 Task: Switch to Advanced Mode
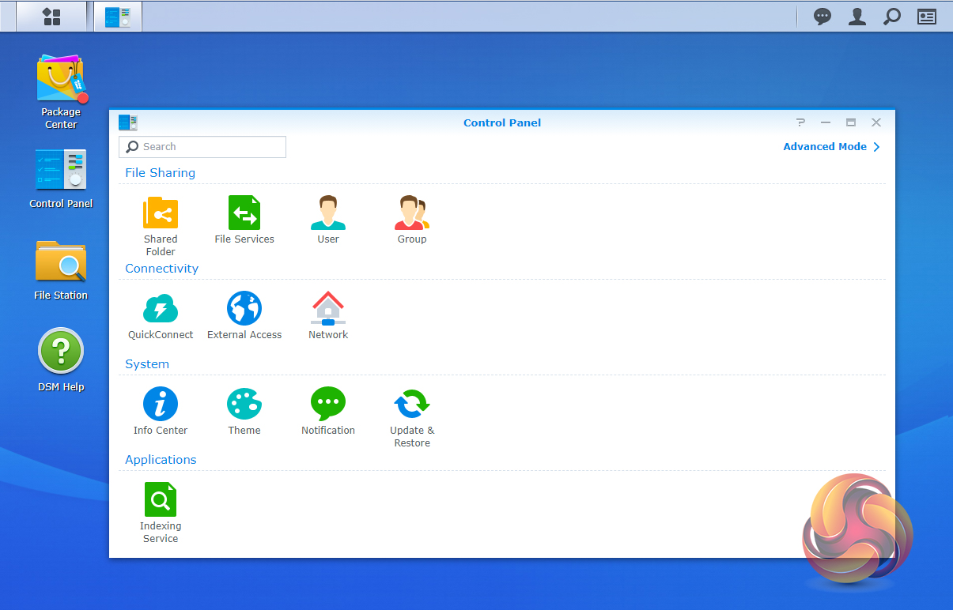(x=832, y=147)
